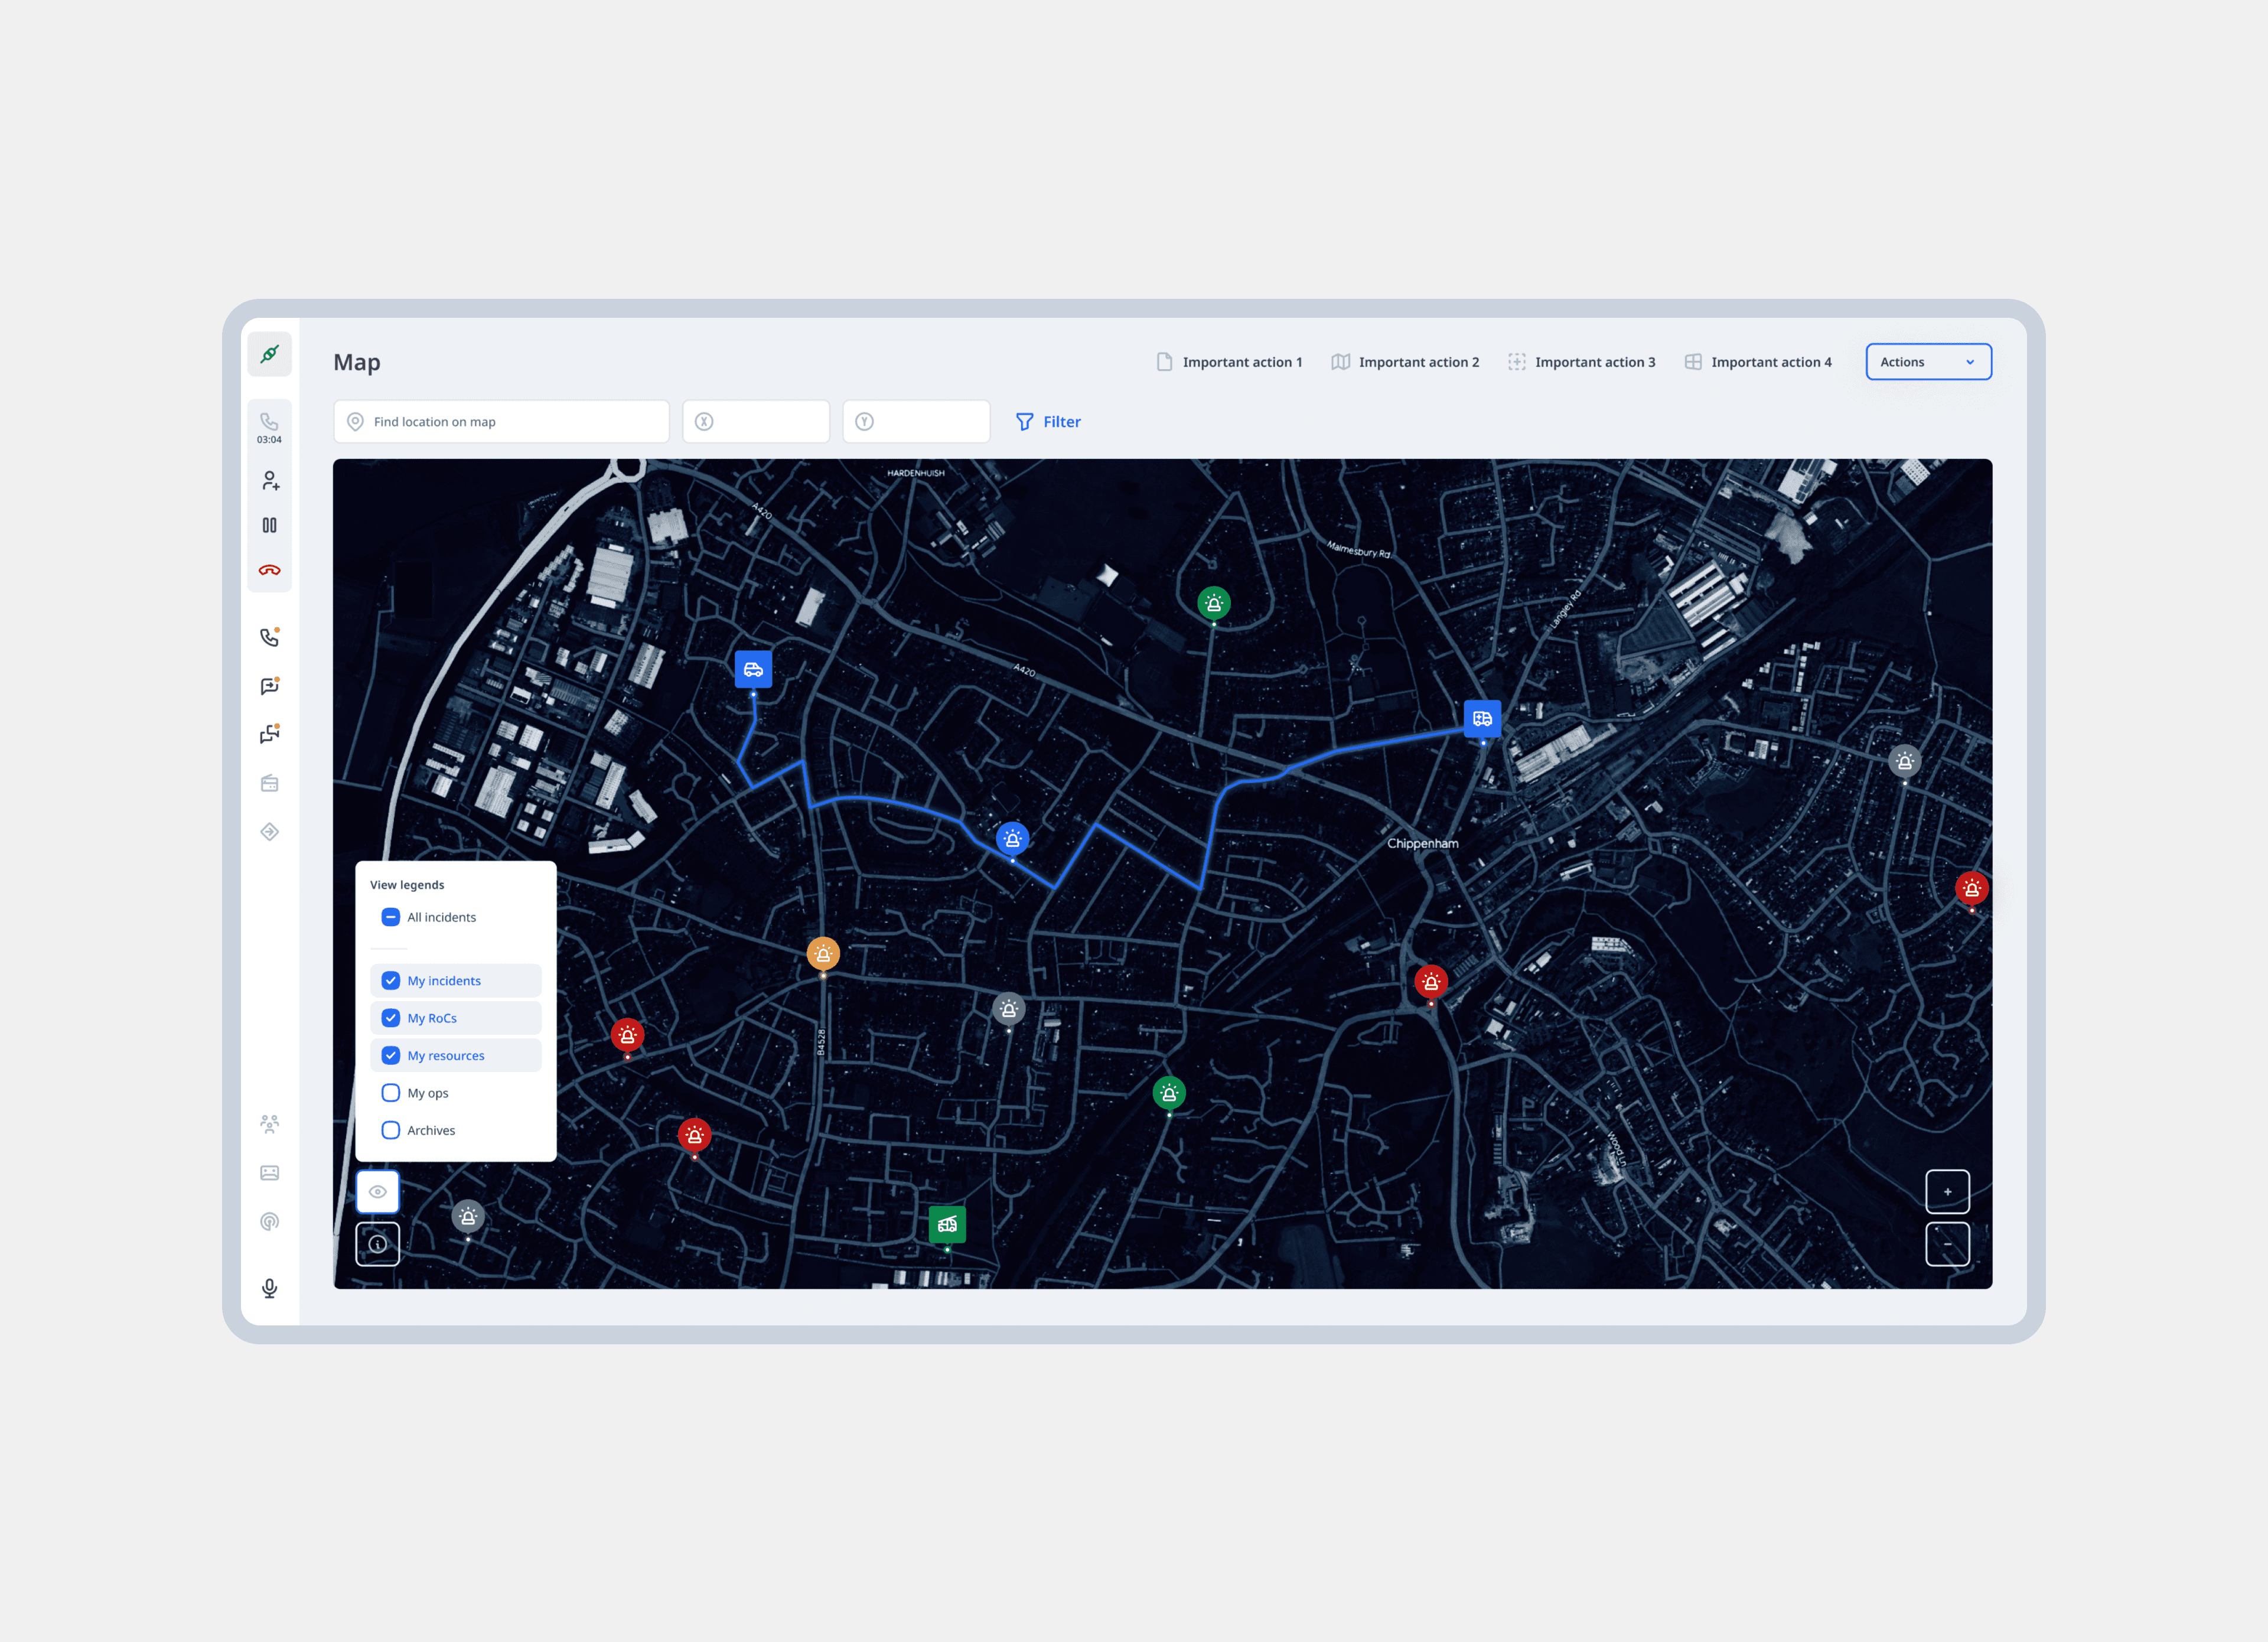Select the blue ambulance marker on map
This screenshot has height=1642, width=2268.
click(x=1482, y=718)
